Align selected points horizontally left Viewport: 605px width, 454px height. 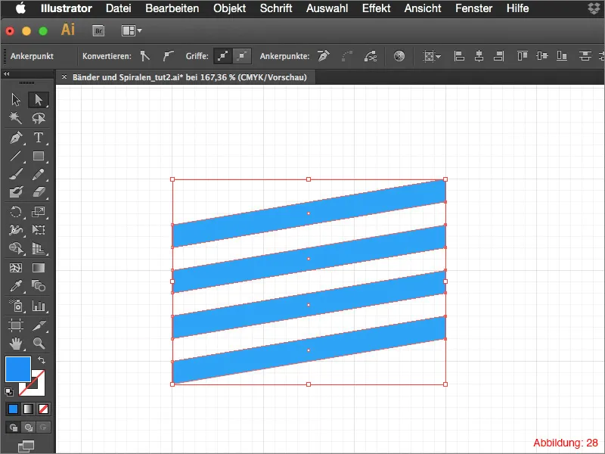(459, 56)
